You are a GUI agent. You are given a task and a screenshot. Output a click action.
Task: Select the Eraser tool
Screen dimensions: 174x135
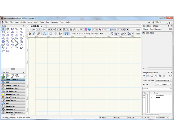tap(21, 48)
